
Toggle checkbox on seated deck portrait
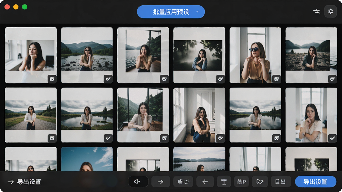point(164,138)
